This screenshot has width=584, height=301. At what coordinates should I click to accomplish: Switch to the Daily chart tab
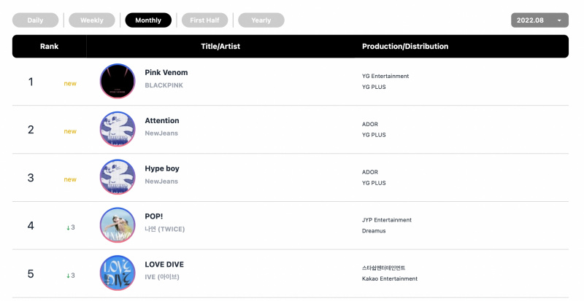coord(35,20)
